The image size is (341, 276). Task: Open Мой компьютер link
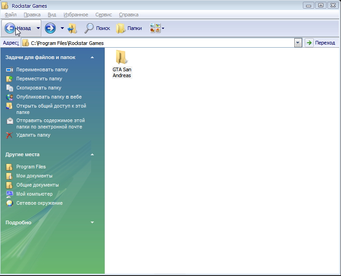pyautogui.click(x=34, y=194)
